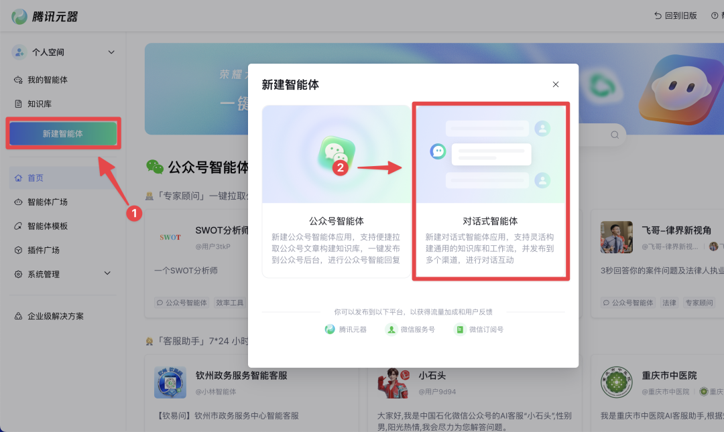This screenshot has height=432, width=724.
Task: Click the 效率工具 tag
Action: pyautogui.click(x=229, y=303)
